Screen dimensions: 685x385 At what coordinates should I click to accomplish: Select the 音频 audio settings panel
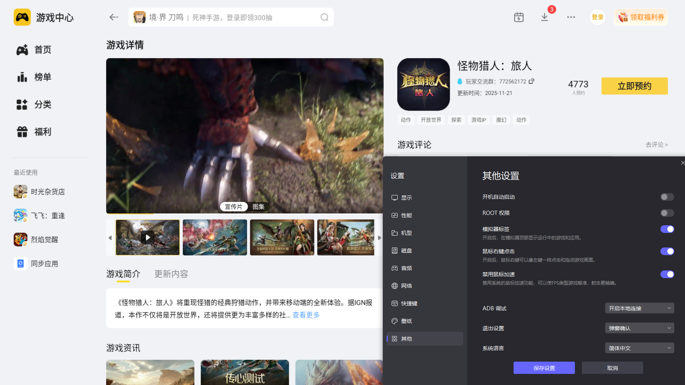coord(407,268)
